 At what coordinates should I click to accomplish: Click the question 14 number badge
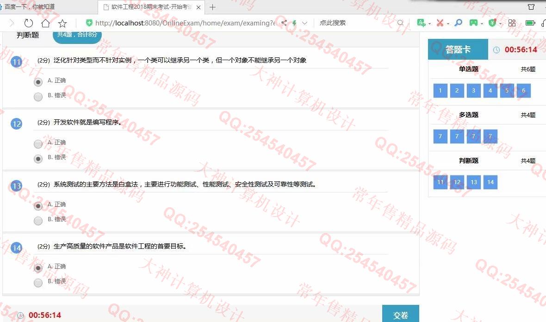(16, 248)
